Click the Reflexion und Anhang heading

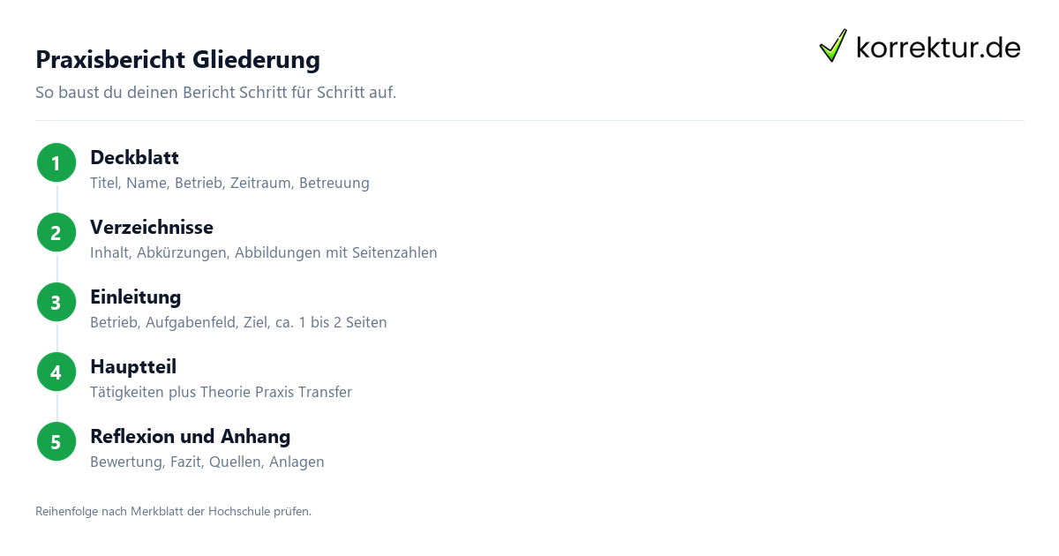coord(190,437)
